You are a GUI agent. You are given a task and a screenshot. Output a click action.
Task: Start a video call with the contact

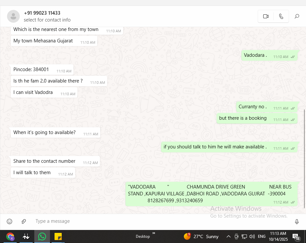(x=266, y=16)
